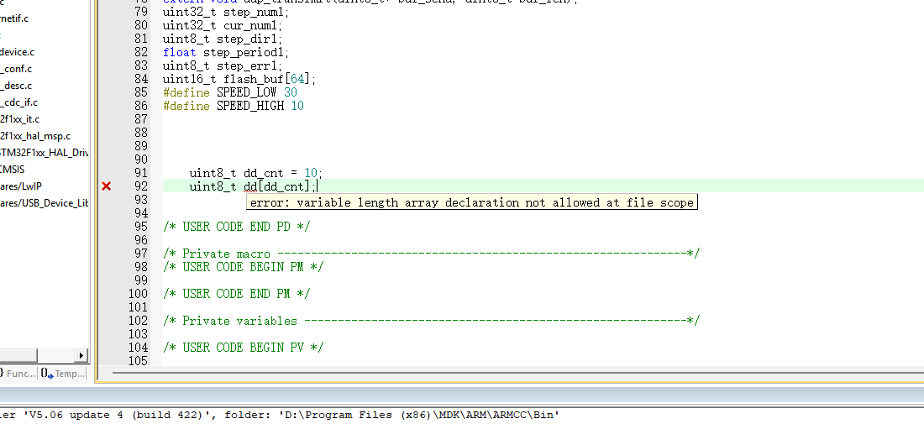Open the Templates tab in the project panel
The height and width of the screenshot is (424, 924).
click(62, 374)
